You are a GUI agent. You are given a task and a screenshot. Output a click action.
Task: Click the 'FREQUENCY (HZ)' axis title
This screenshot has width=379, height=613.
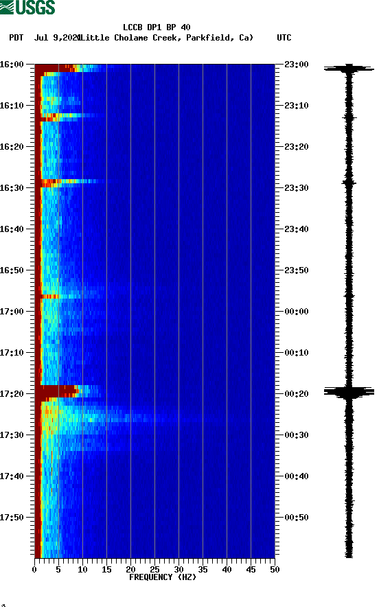click(163, 577)
